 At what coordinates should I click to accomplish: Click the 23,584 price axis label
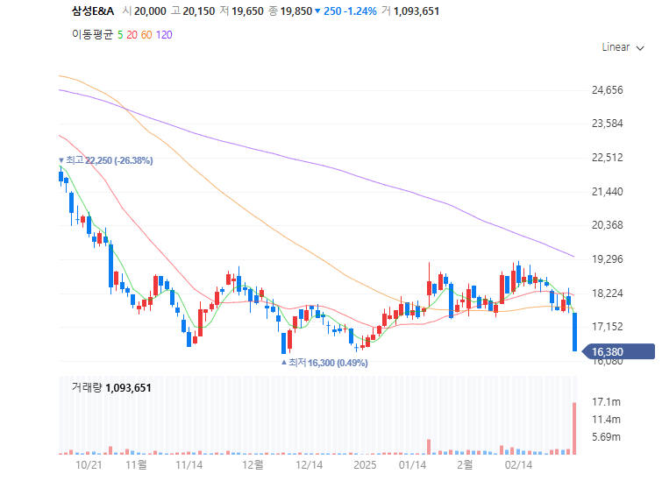[607, 124]
